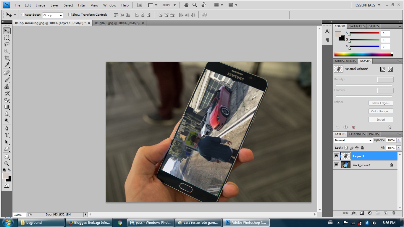
Task: Open the Opacity slider arrow
Action: coord(399,140)
